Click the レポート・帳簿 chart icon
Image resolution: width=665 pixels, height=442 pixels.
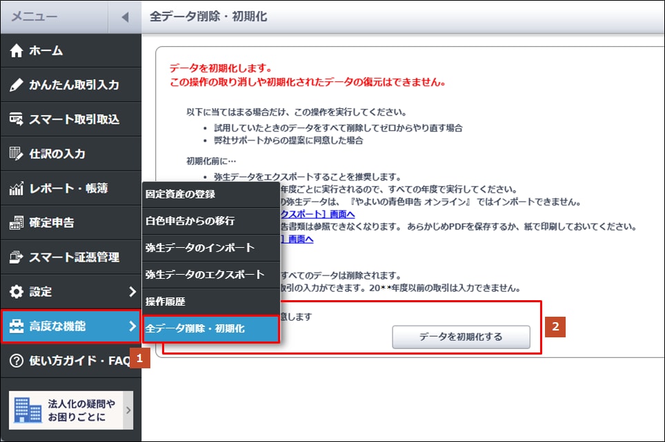tap(17, 189)
